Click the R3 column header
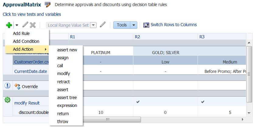 222,37
